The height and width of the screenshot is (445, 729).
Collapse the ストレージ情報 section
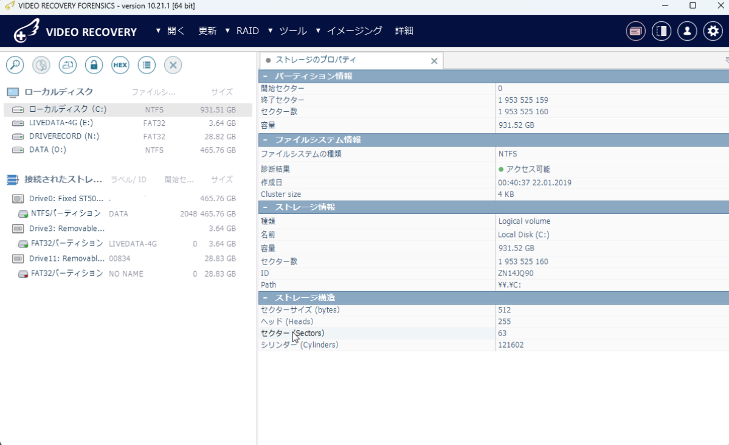[265, 207]
